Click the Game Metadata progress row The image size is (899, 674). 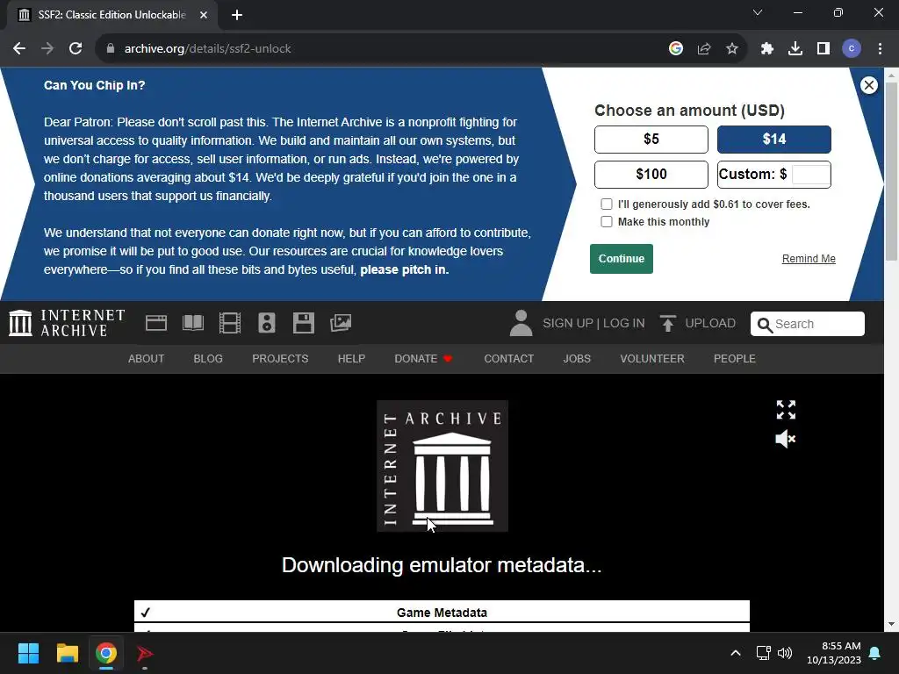442,611
